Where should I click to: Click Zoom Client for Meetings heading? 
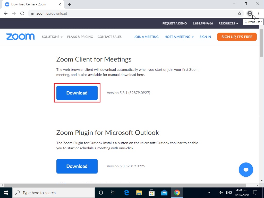94,59
